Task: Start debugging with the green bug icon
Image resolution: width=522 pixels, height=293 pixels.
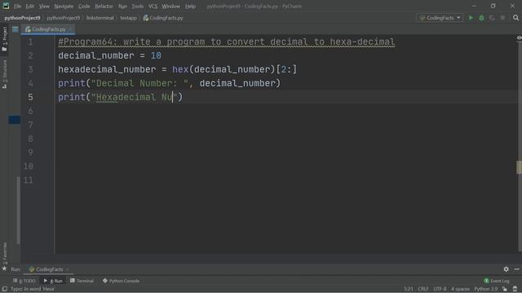Action: [481, 18]
